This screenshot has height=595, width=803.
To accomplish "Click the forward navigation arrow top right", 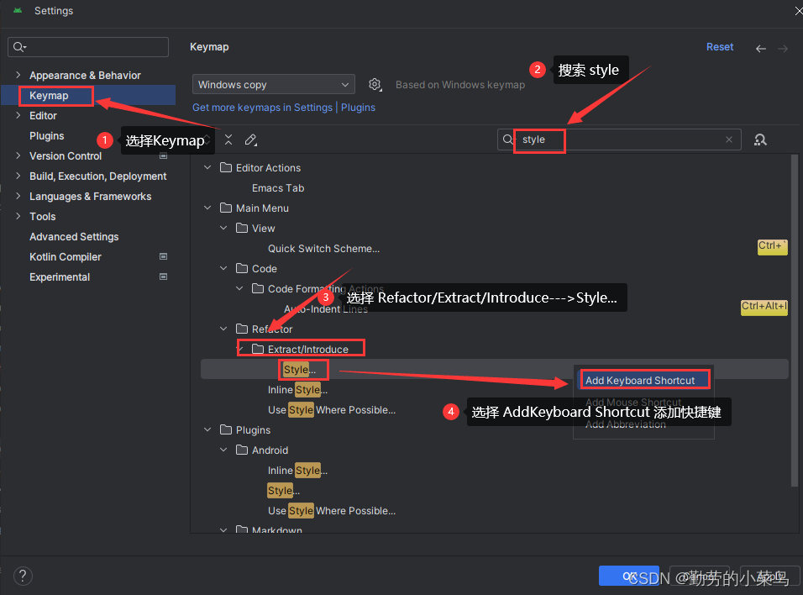I will click(x=785, y=47).
